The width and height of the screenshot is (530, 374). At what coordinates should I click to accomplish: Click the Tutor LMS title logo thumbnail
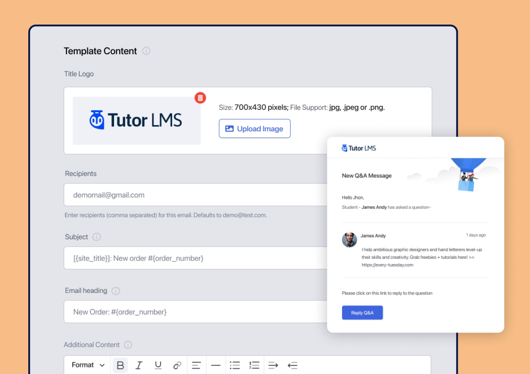(x=137, y=121)
